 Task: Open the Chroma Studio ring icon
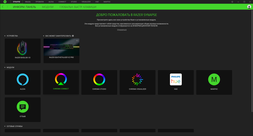[x=99, y=80]
